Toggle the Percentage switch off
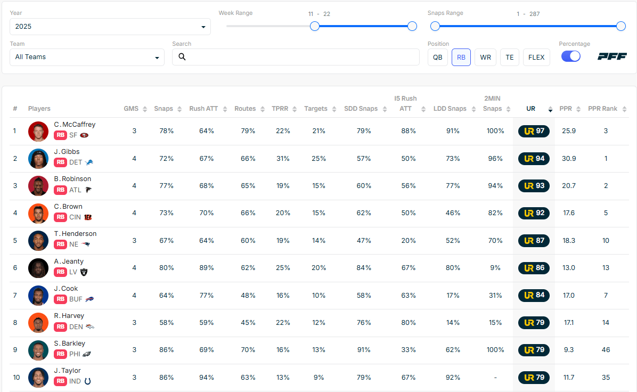The image size is (637, 392). coord(570,56)
